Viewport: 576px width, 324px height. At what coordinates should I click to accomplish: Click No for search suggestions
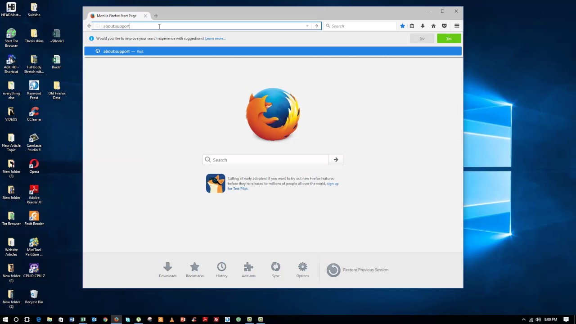pyautogui.click(x=422, y=38)
